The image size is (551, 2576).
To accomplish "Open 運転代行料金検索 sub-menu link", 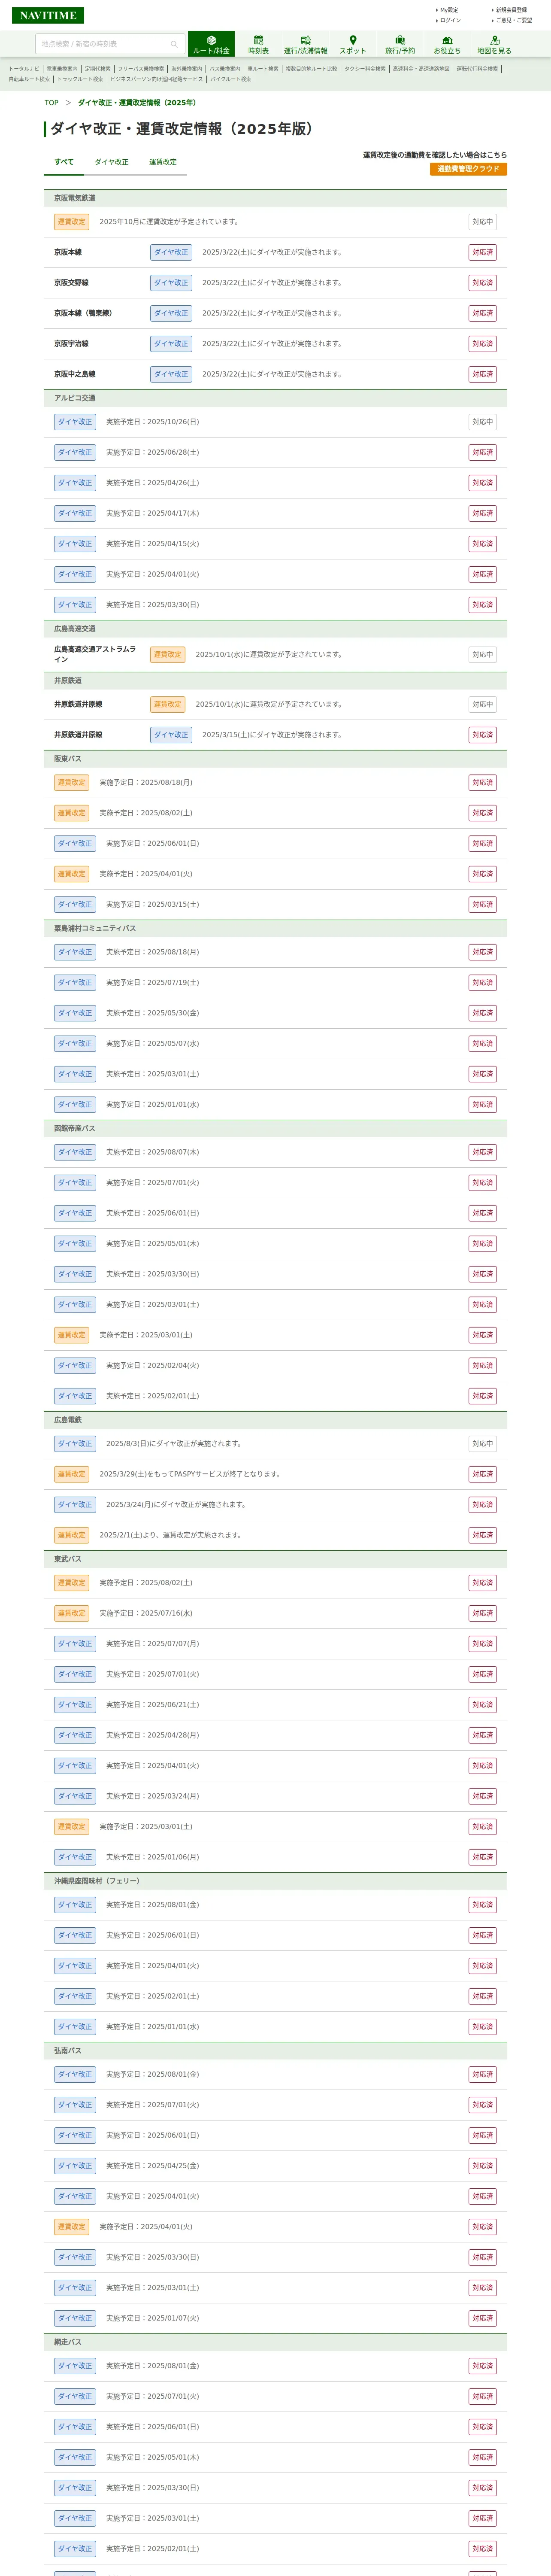I will tap(477, 69).
